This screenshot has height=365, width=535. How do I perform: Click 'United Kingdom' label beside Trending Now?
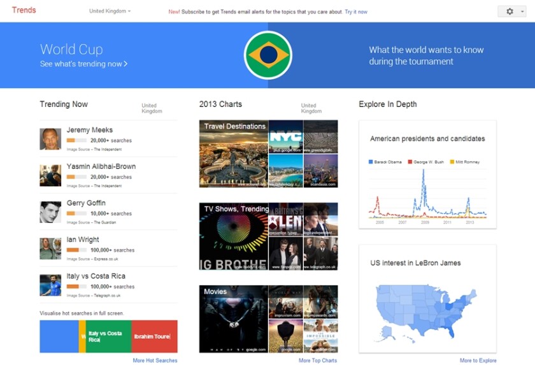point(152,108)
